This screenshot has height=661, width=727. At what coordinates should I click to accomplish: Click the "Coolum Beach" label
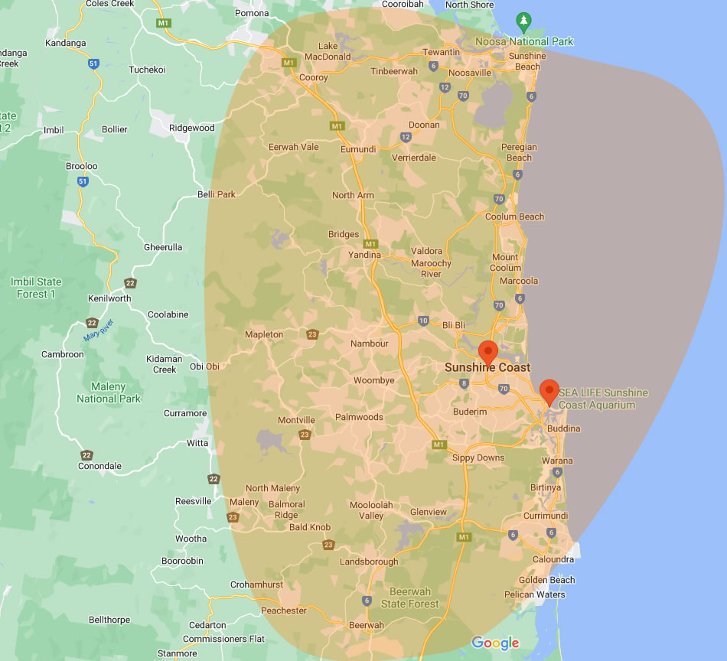[x=515, y=217]
